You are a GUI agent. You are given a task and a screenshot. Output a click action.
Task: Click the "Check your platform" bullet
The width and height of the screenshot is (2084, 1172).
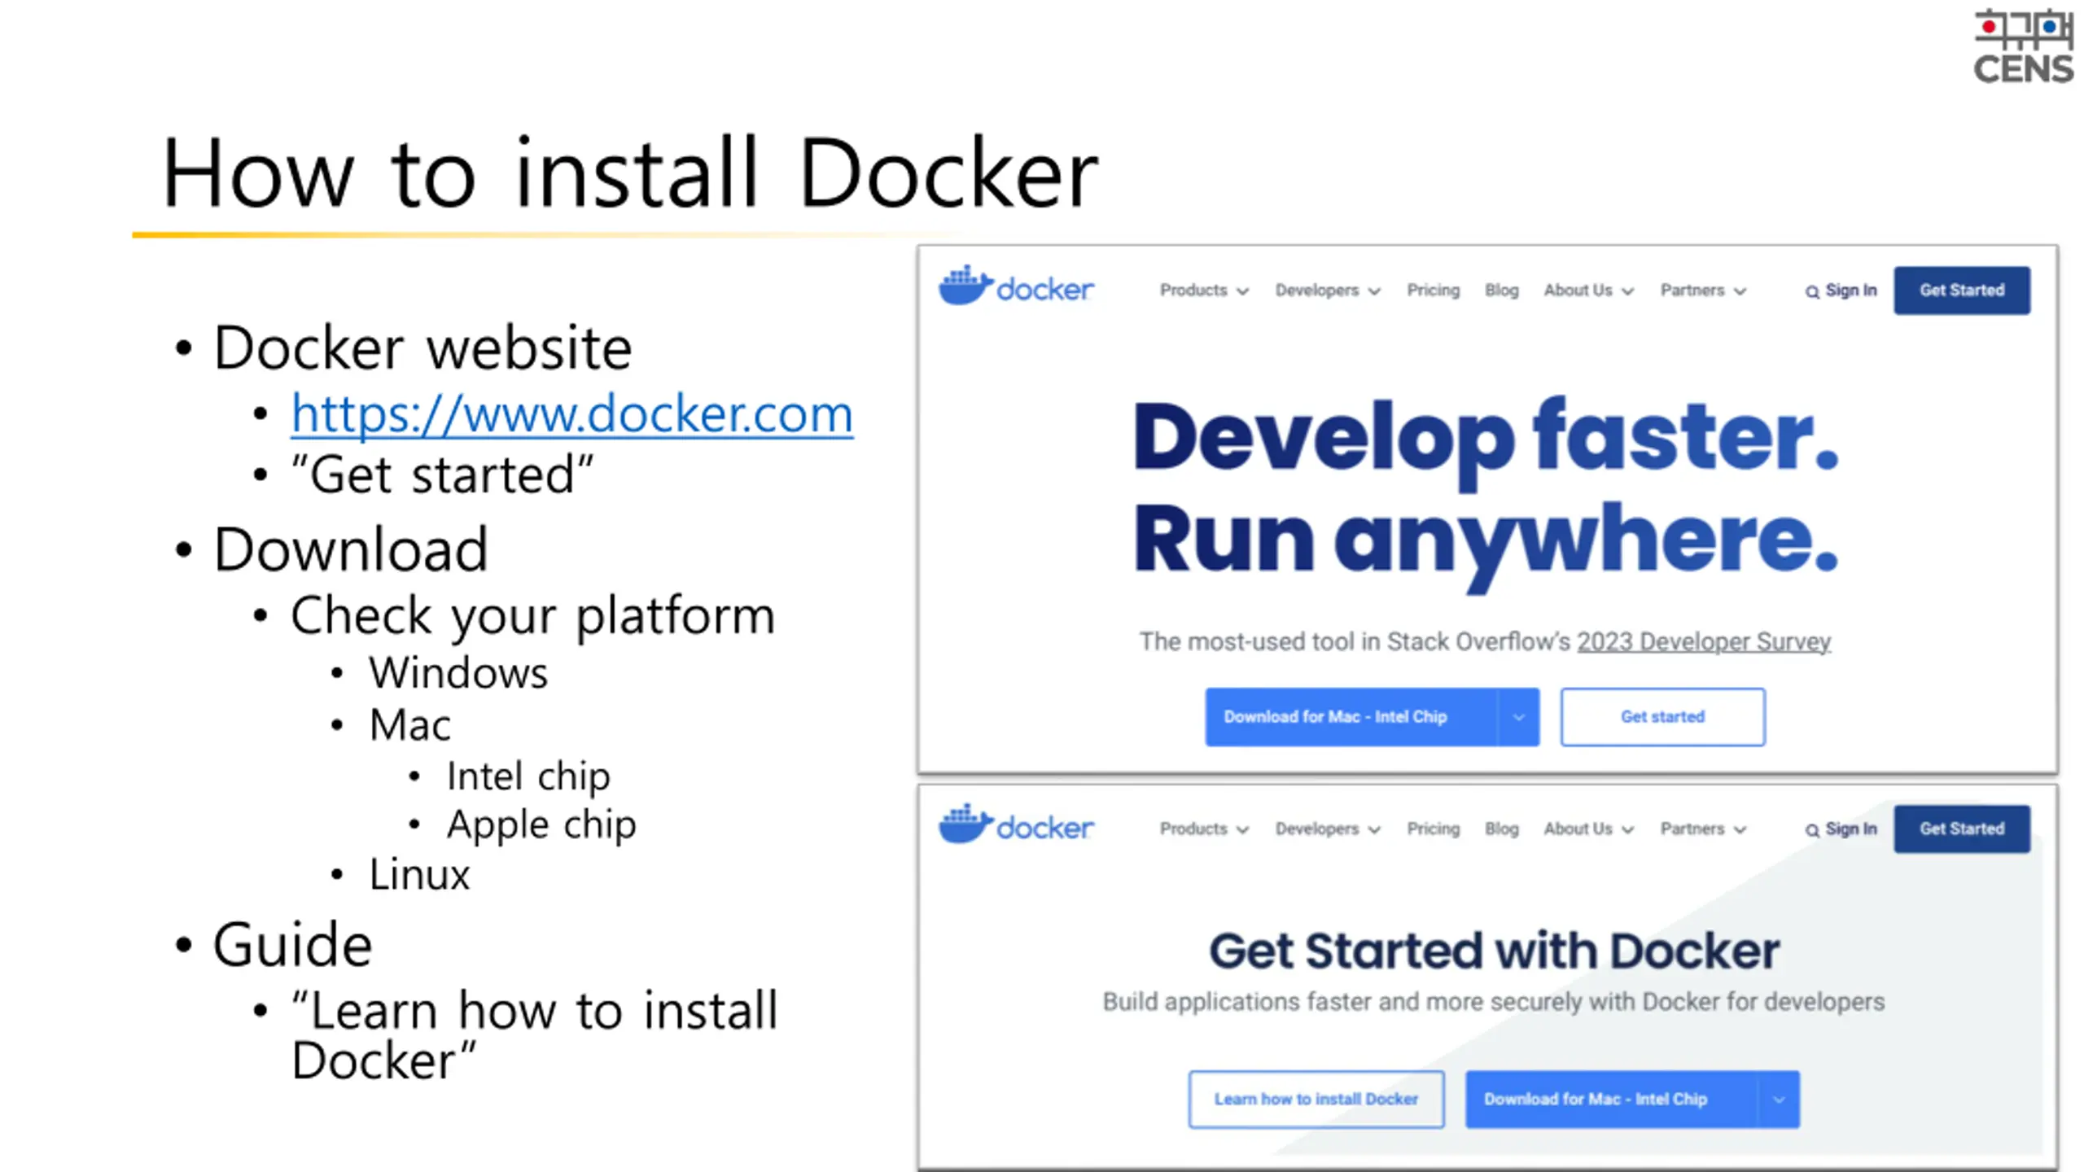pyautogui.click(x=533, y=615)
